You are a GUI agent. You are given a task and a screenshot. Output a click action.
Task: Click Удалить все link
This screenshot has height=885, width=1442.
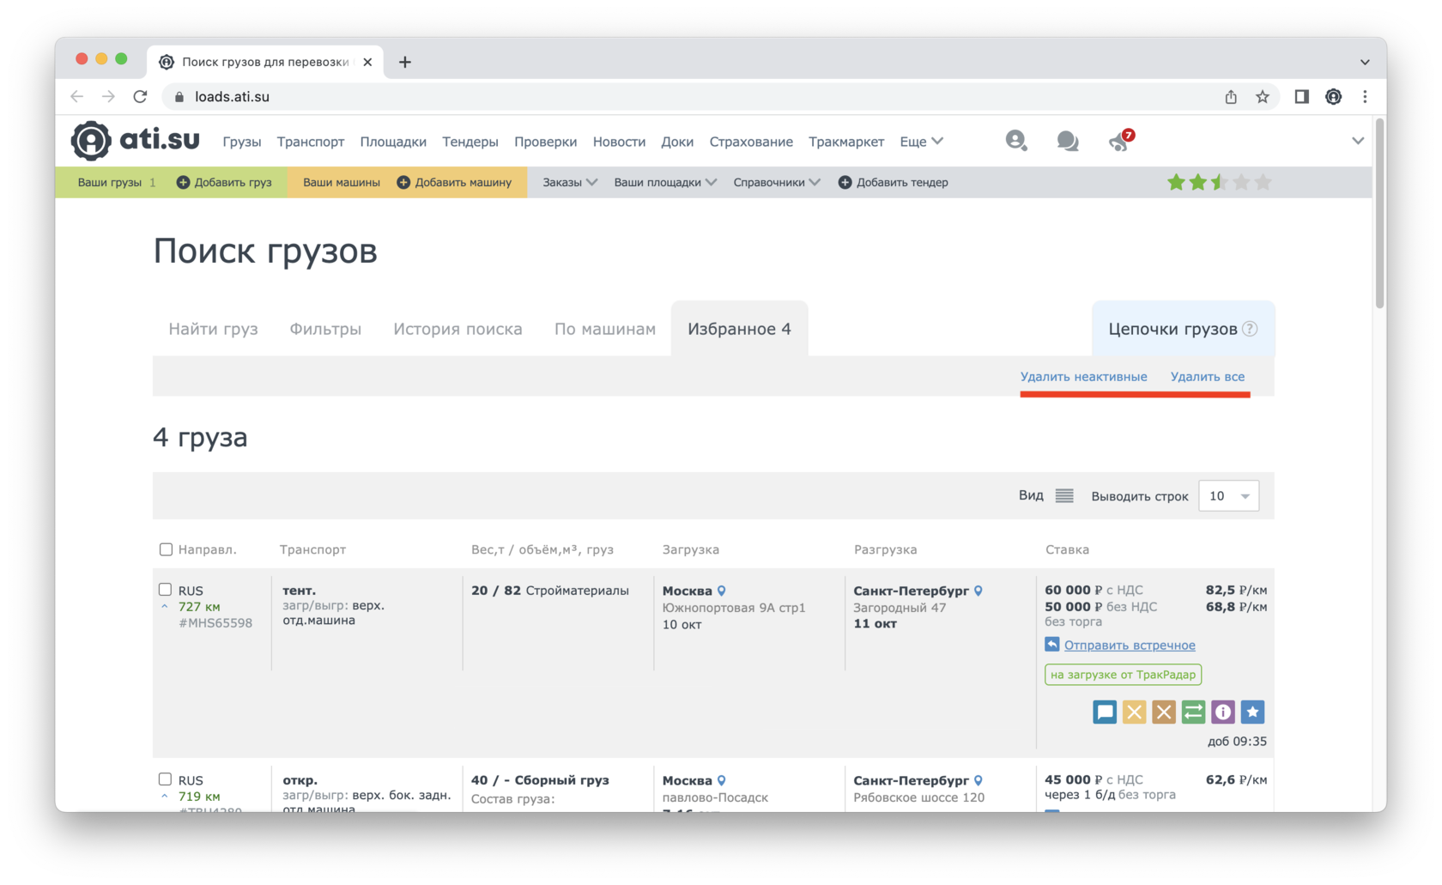point(1207,376)
